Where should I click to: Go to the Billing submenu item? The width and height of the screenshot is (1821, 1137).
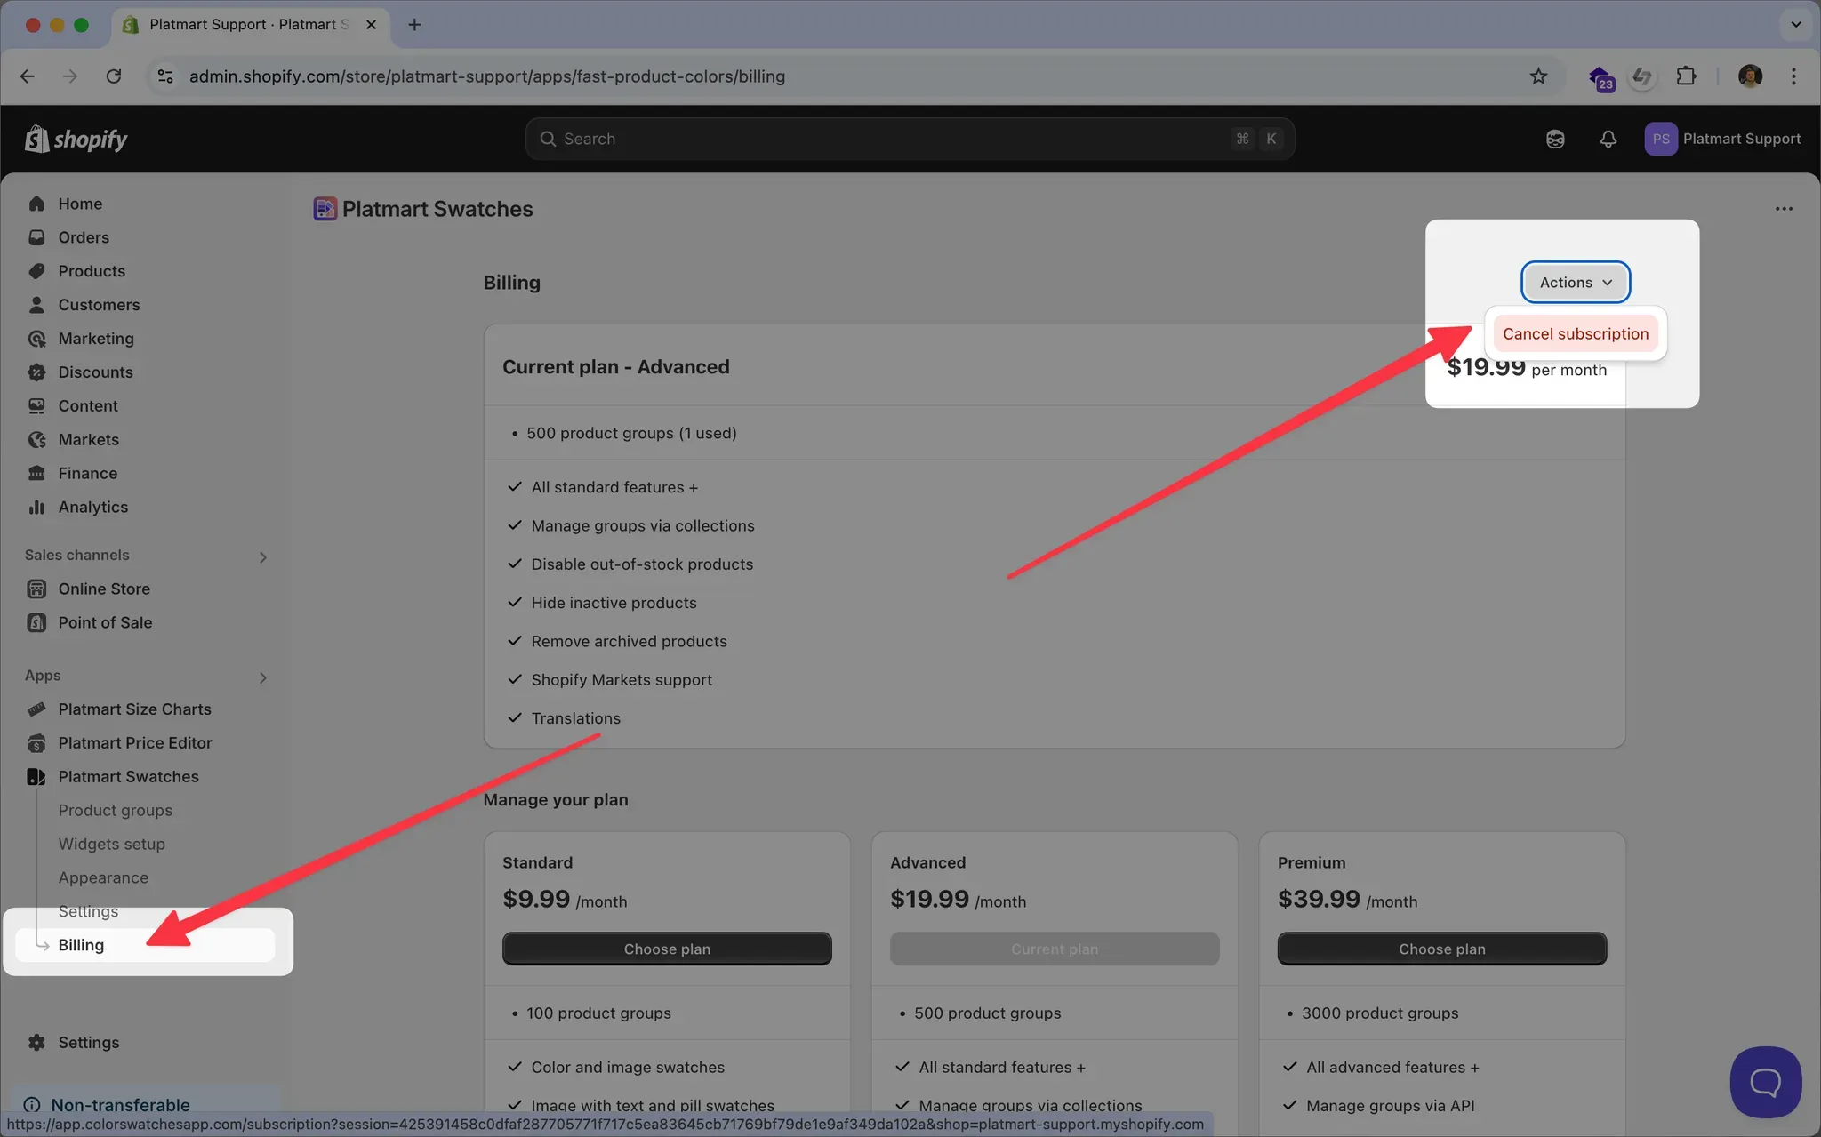pyautogui.click(x=145, y=945)
